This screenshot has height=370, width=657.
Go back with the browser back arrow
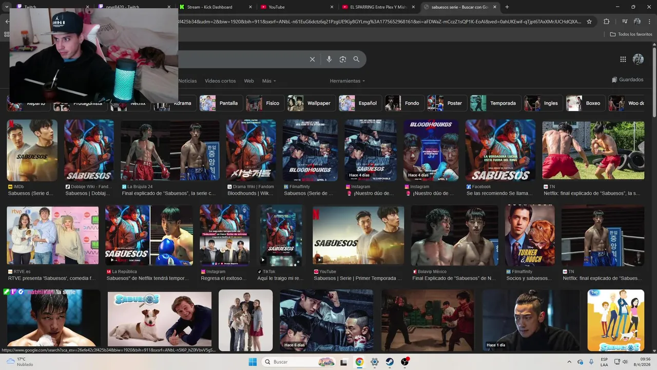point(7,22)
